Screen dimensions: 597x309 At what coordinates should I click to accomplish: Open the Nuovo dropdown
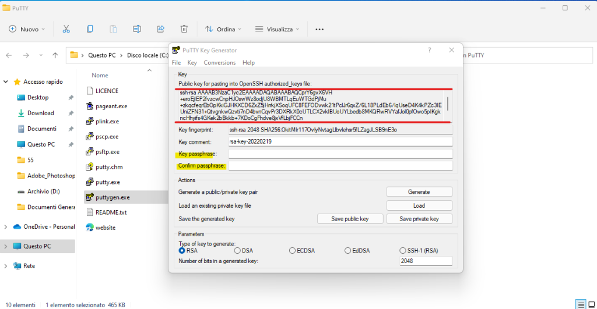pyautogui.click(x=28, y=29)
